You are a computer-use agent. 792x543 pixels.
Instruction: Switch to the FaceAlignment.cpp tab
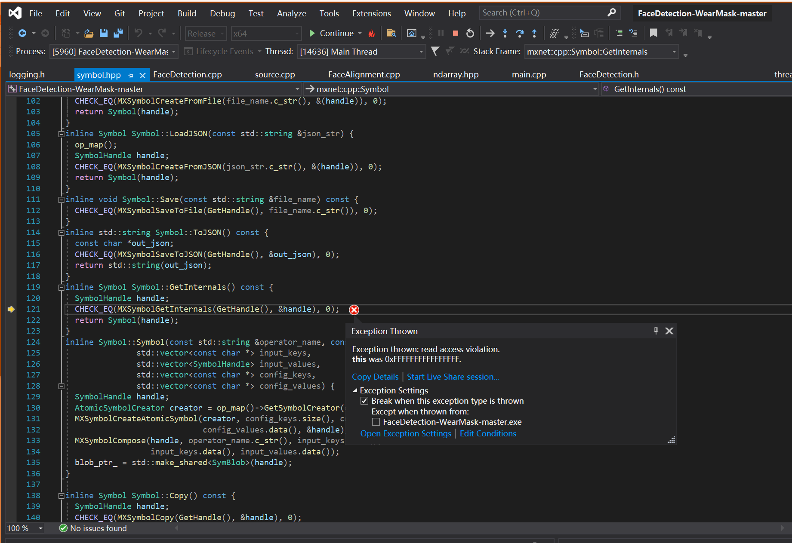tap(364, 74)
